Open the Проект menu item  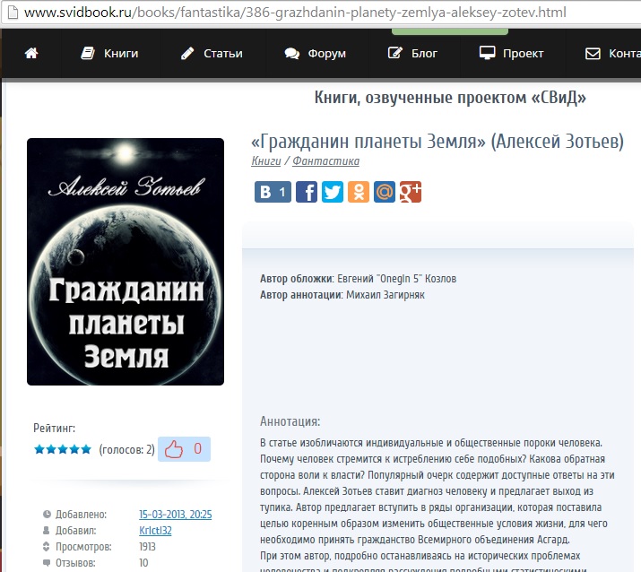(x=511, y=53)
